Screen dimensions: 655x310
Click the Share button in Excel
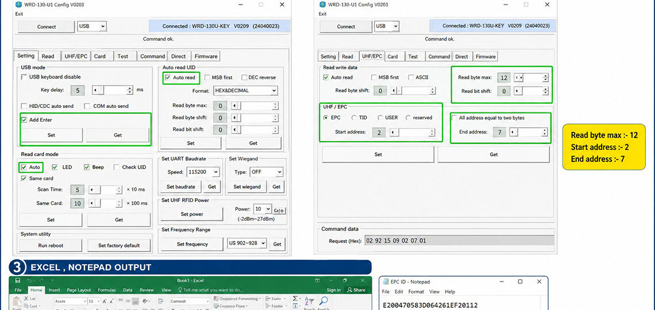(x=356, y=290)
